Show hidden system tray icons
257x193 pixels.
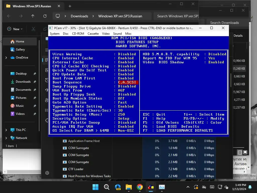point(188,187)
